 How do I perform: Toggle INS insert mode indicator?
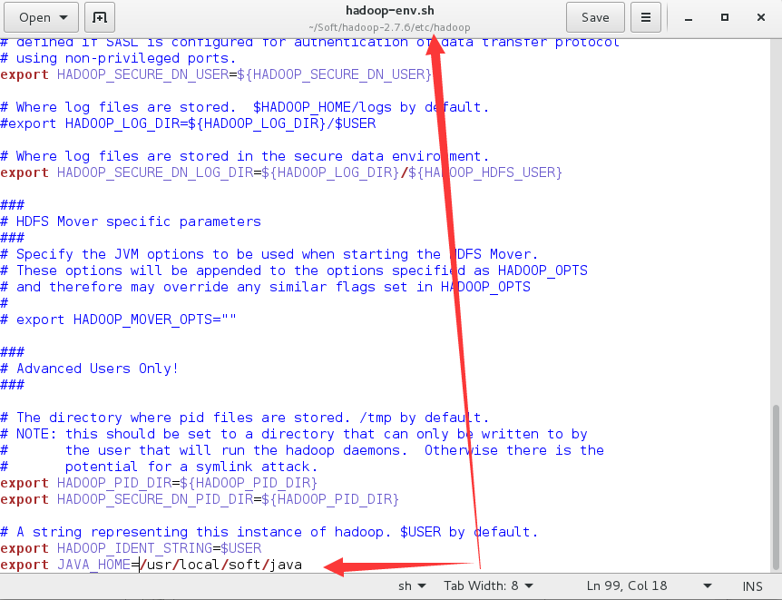pos(752,586)
